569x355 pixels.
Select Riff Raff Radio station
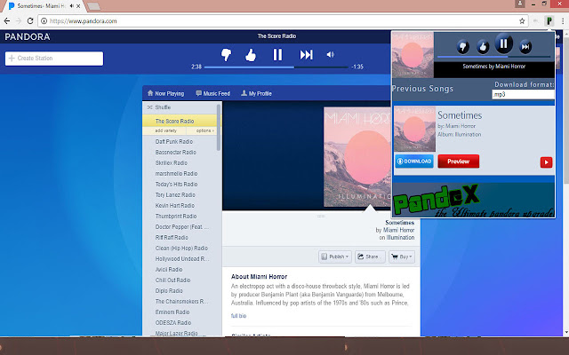point(172,238)
